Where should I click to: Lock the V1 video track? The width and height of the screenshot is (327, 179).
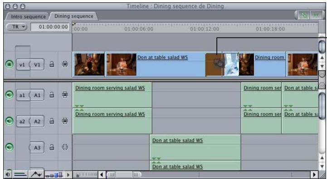[x=52, y=64]
